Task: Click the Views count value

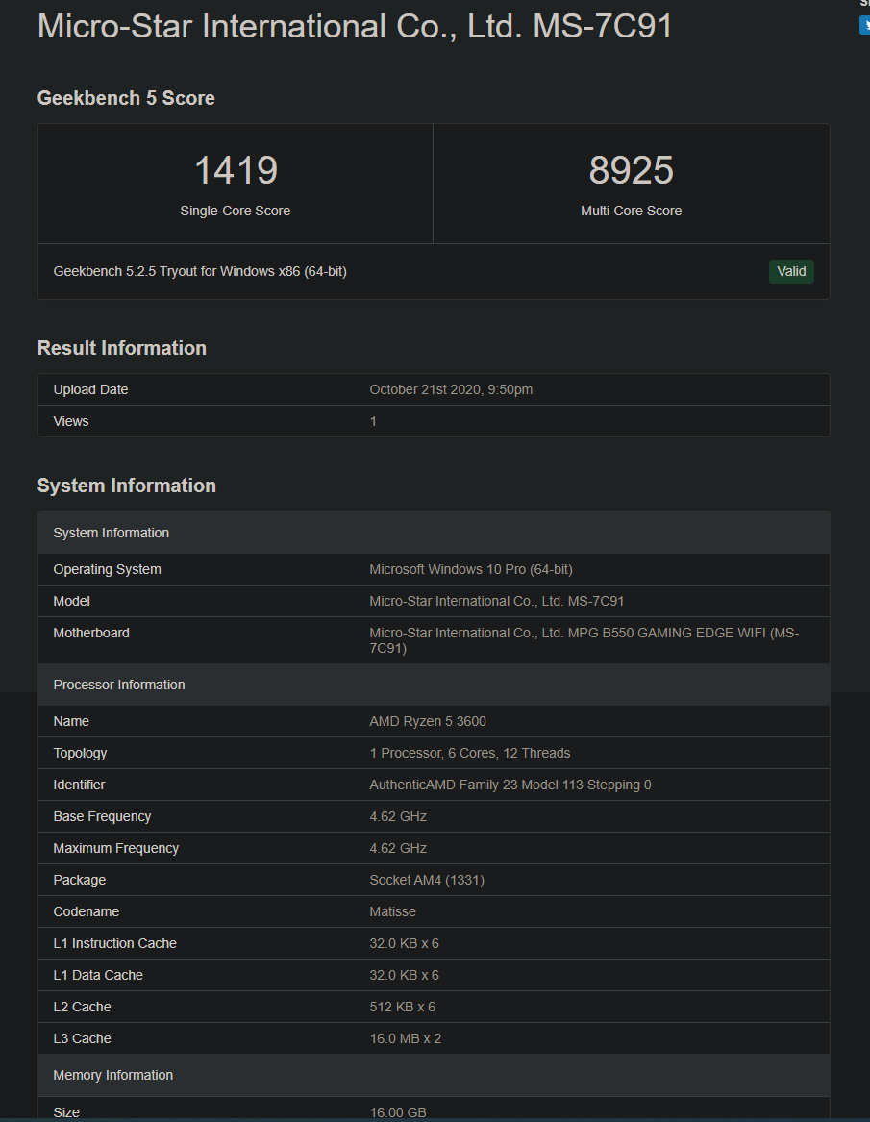Action: (373, 421)
